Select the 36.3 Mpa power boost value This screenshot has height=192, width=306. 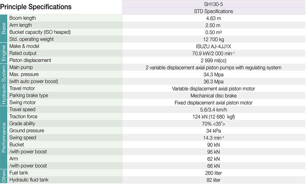[213, 81]
